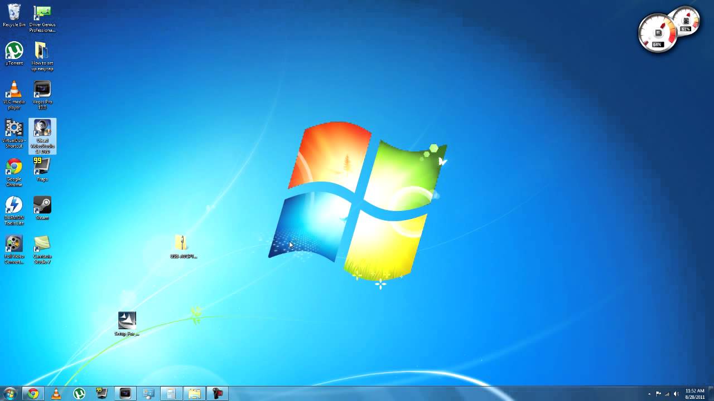
Task: Select the Google Chrome desktop shortcut
Action: (14, 173)
